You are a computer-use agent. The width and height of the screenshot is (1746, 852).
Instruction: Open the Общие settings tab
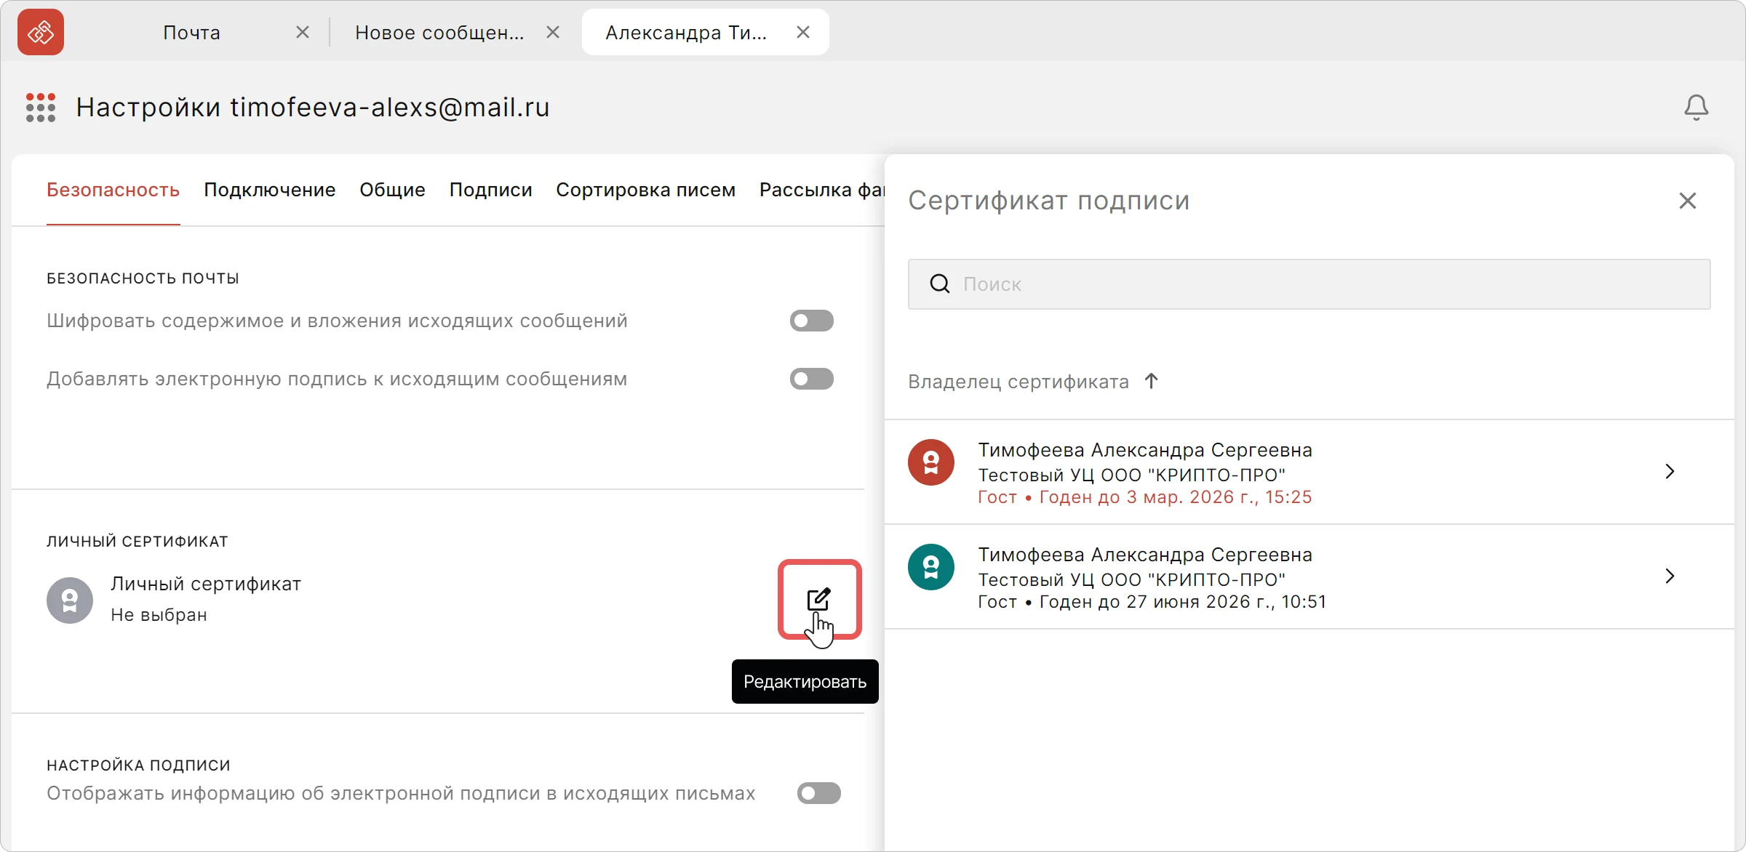393,190
